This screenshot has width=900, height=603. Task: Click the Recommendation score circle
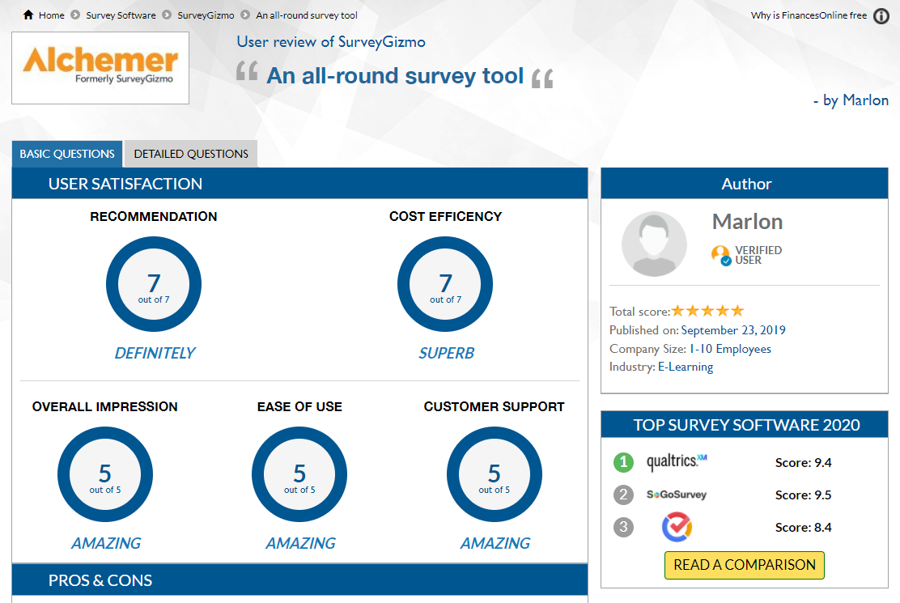(x=154, y=285)
